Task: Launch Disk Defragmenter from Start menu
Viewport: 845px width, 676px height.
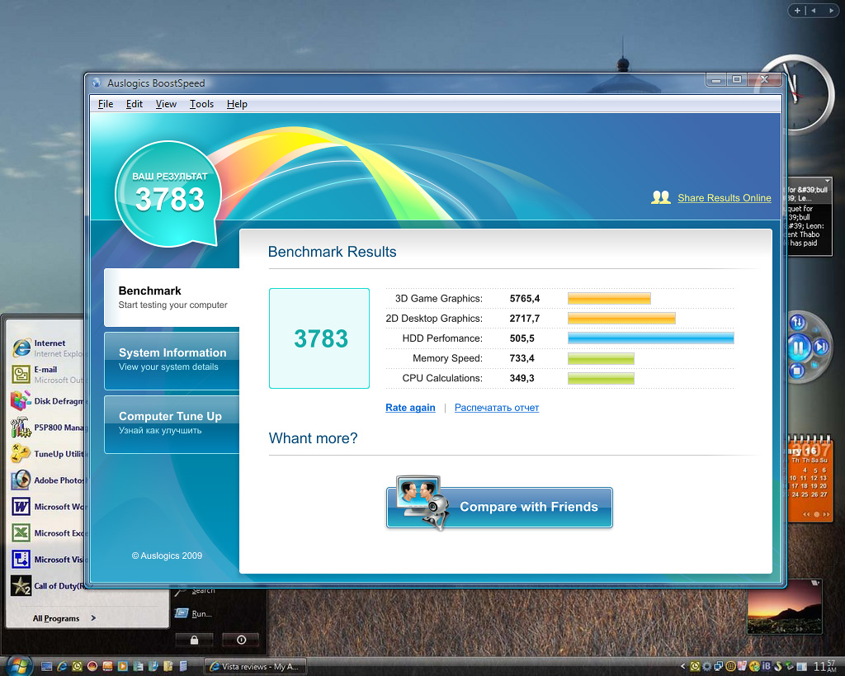Action: [x=47, y=400]
